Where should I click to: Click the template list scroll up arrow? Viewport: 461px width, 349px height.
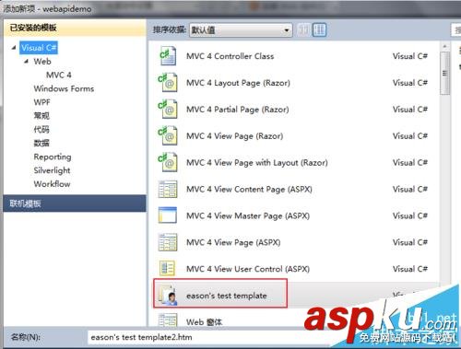pos(444,46)
